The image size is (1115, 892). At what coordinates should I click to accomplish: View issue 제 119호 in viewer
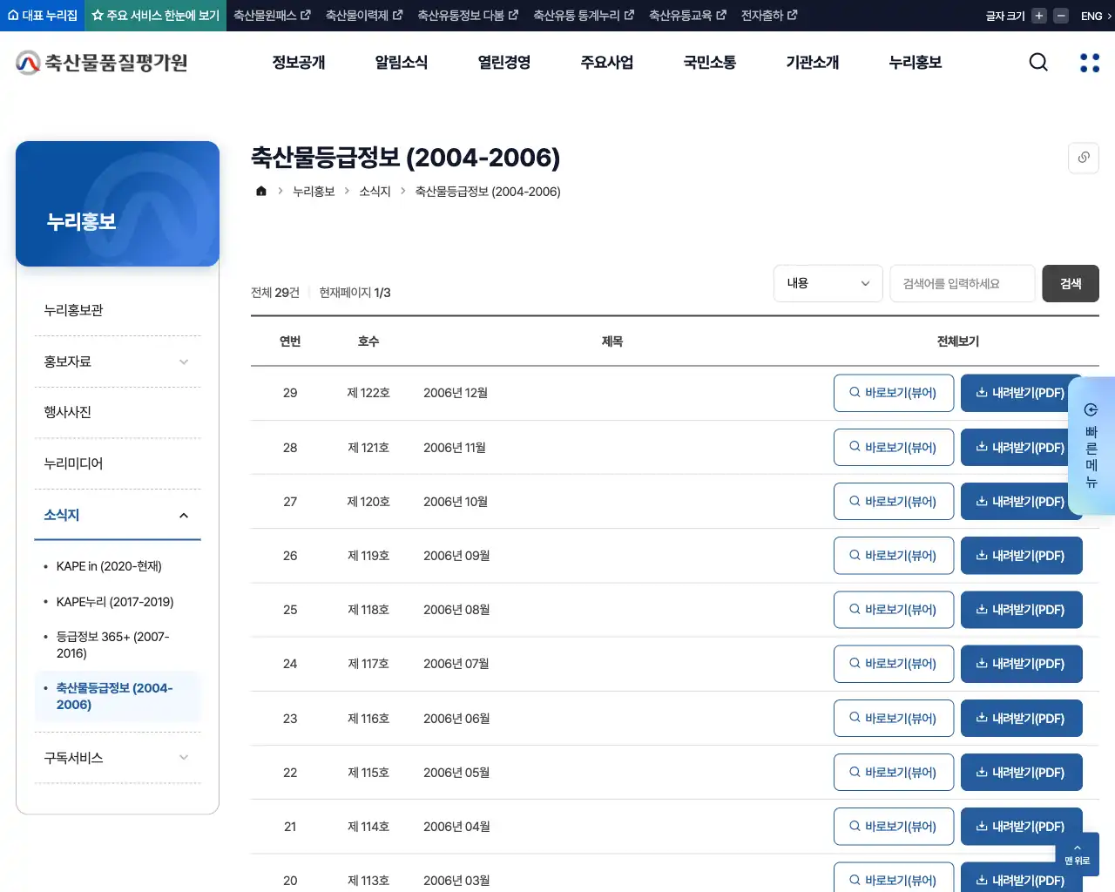[x=894, y=555]
